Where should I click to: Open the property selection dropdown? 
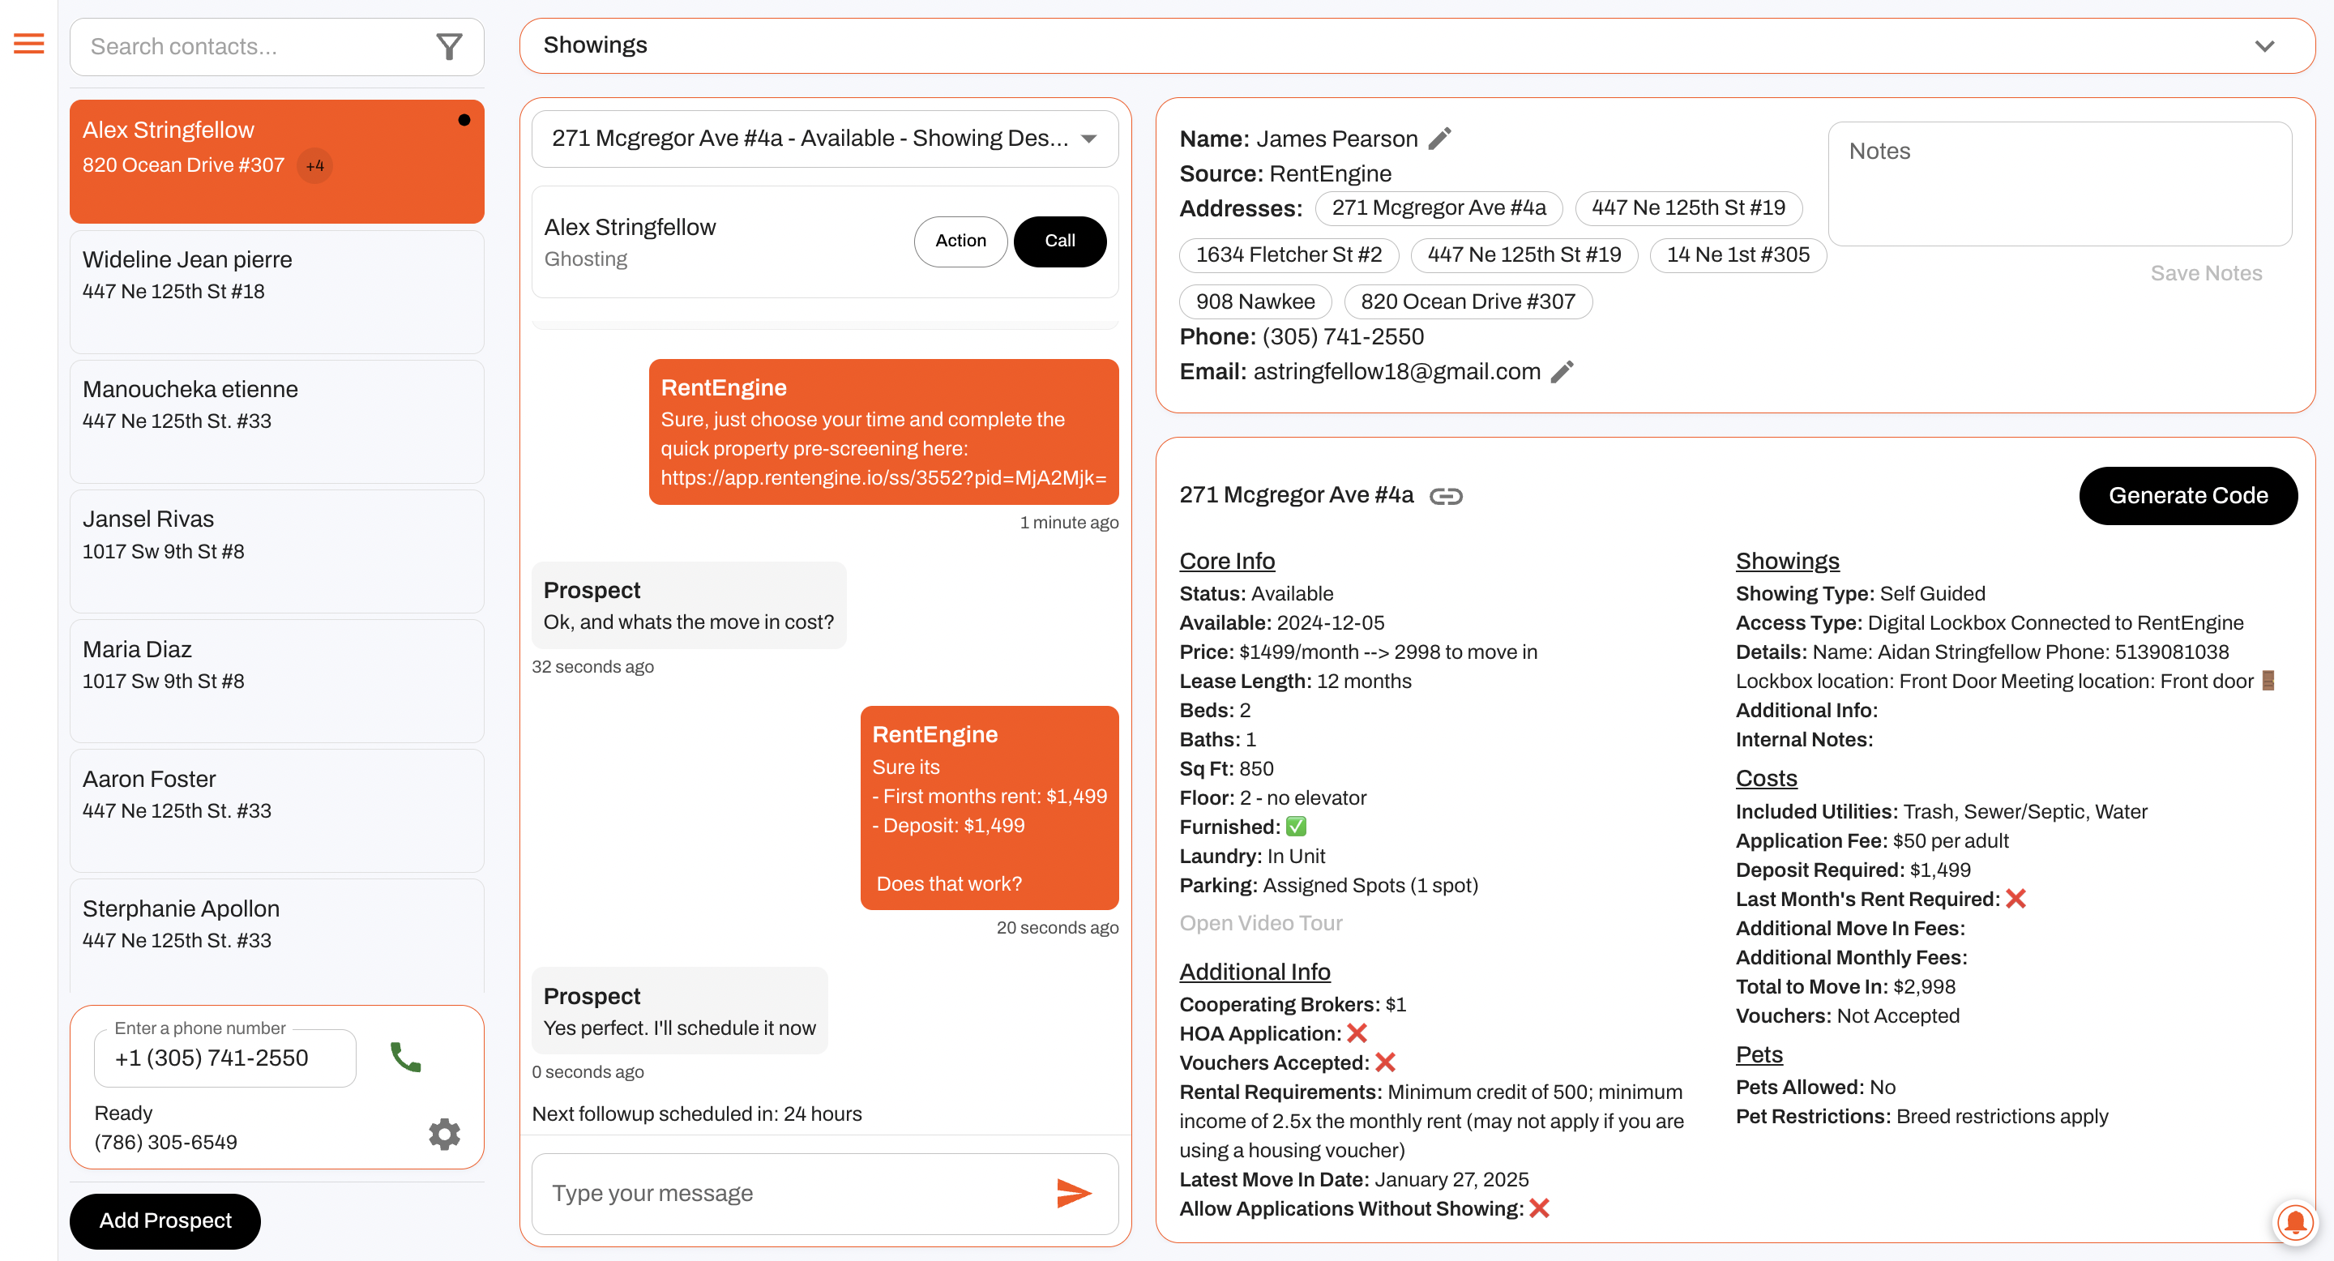click(x=824, y=139)
